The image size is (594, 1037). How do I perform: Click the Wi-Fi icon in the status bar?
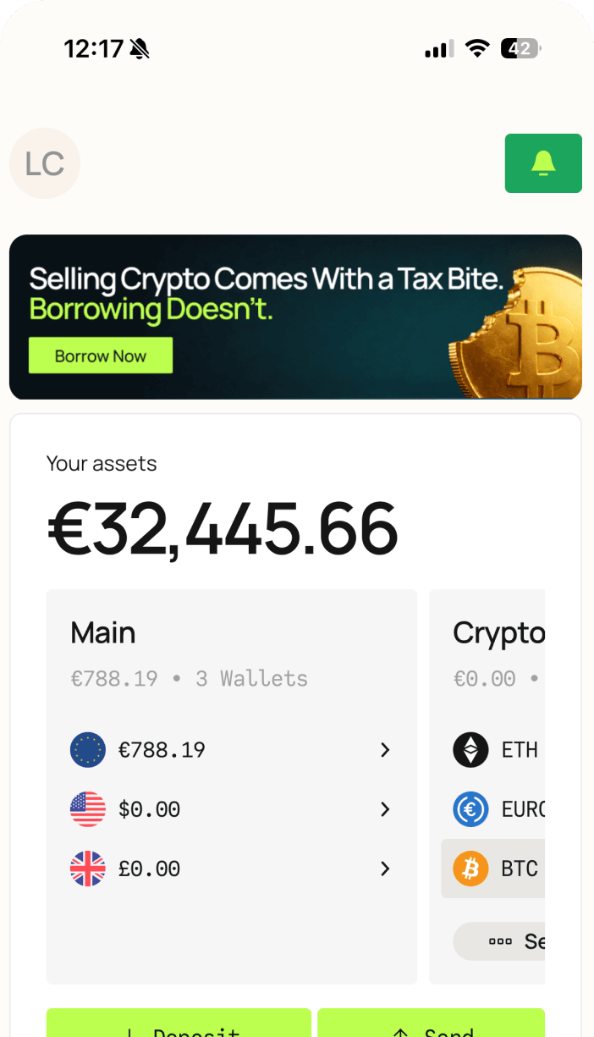(x=476, y=48)
